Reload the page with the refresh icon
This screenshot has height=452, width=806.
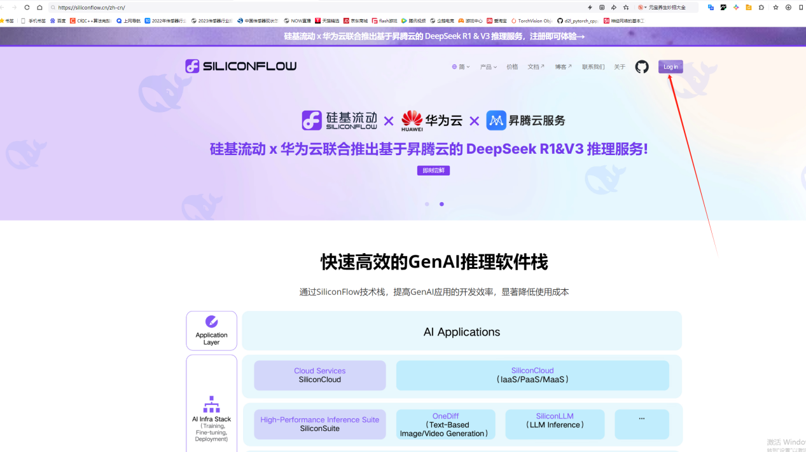click(x=27, y=7)
